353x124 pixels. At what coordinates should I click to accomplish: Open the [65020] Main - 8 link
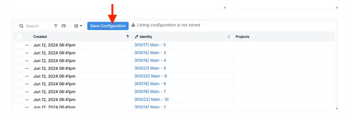(151, 76)
